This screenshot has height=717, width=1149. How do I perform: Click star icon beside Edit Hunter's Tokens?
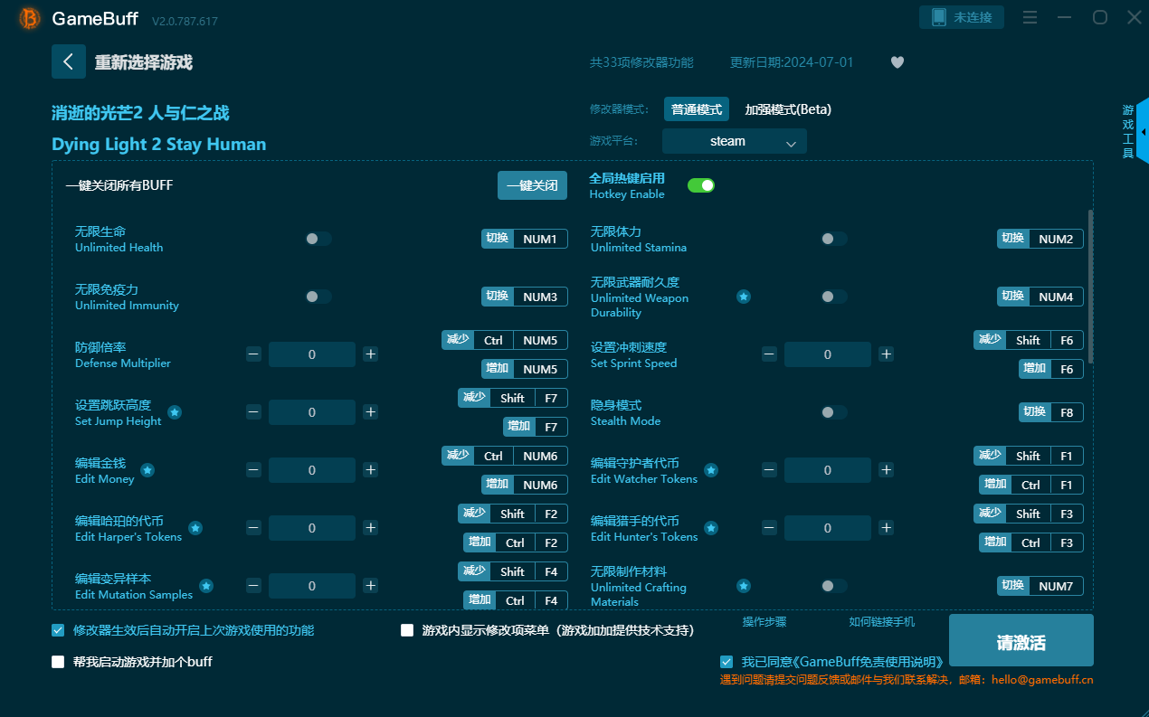point(711,528)
